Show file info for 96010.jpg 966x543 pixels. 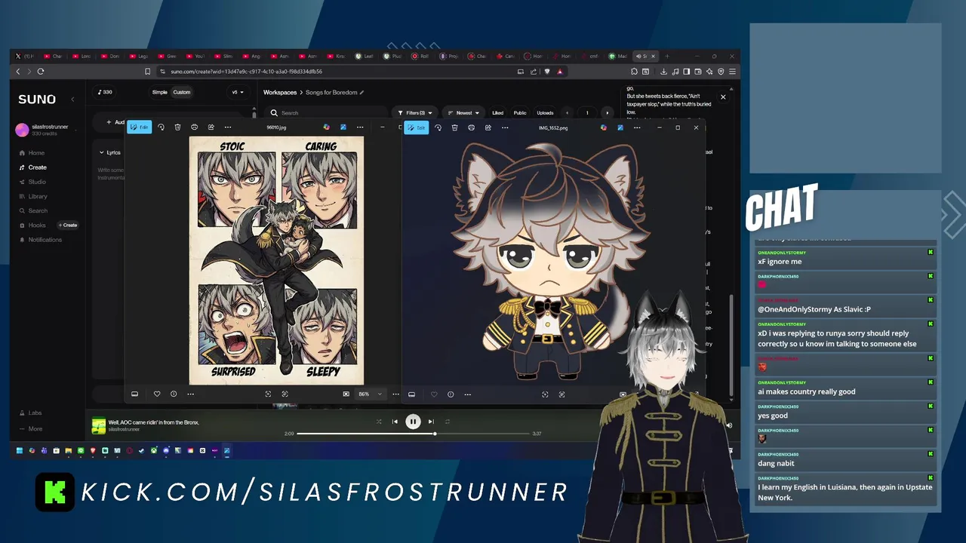click(x=174, y=394)
